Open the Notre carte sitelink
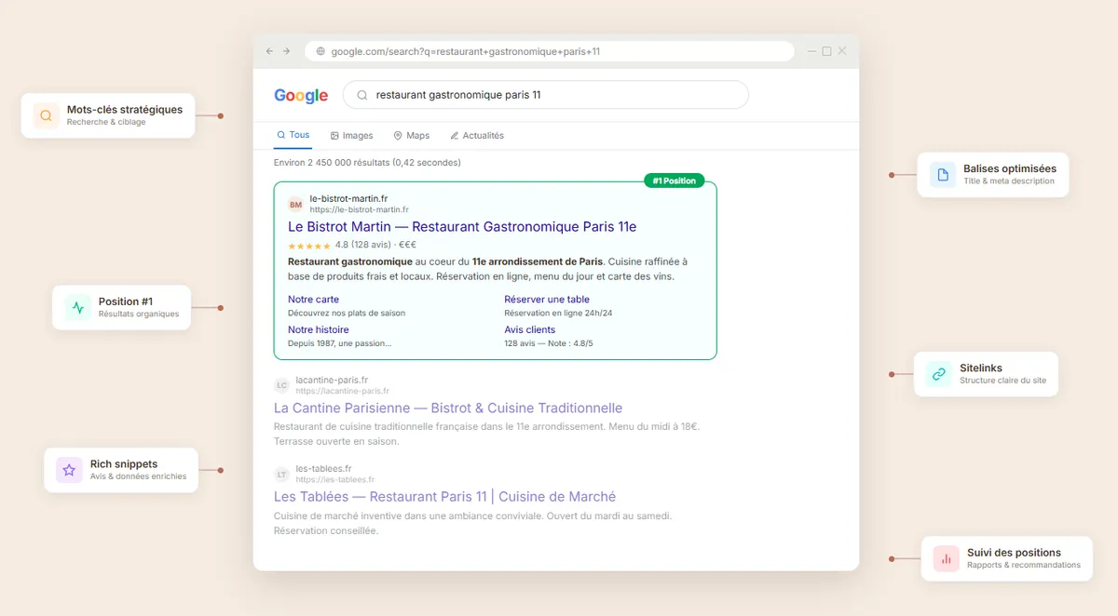The height and width of the screenshot is (616, 1118). [x=313, y=300]
